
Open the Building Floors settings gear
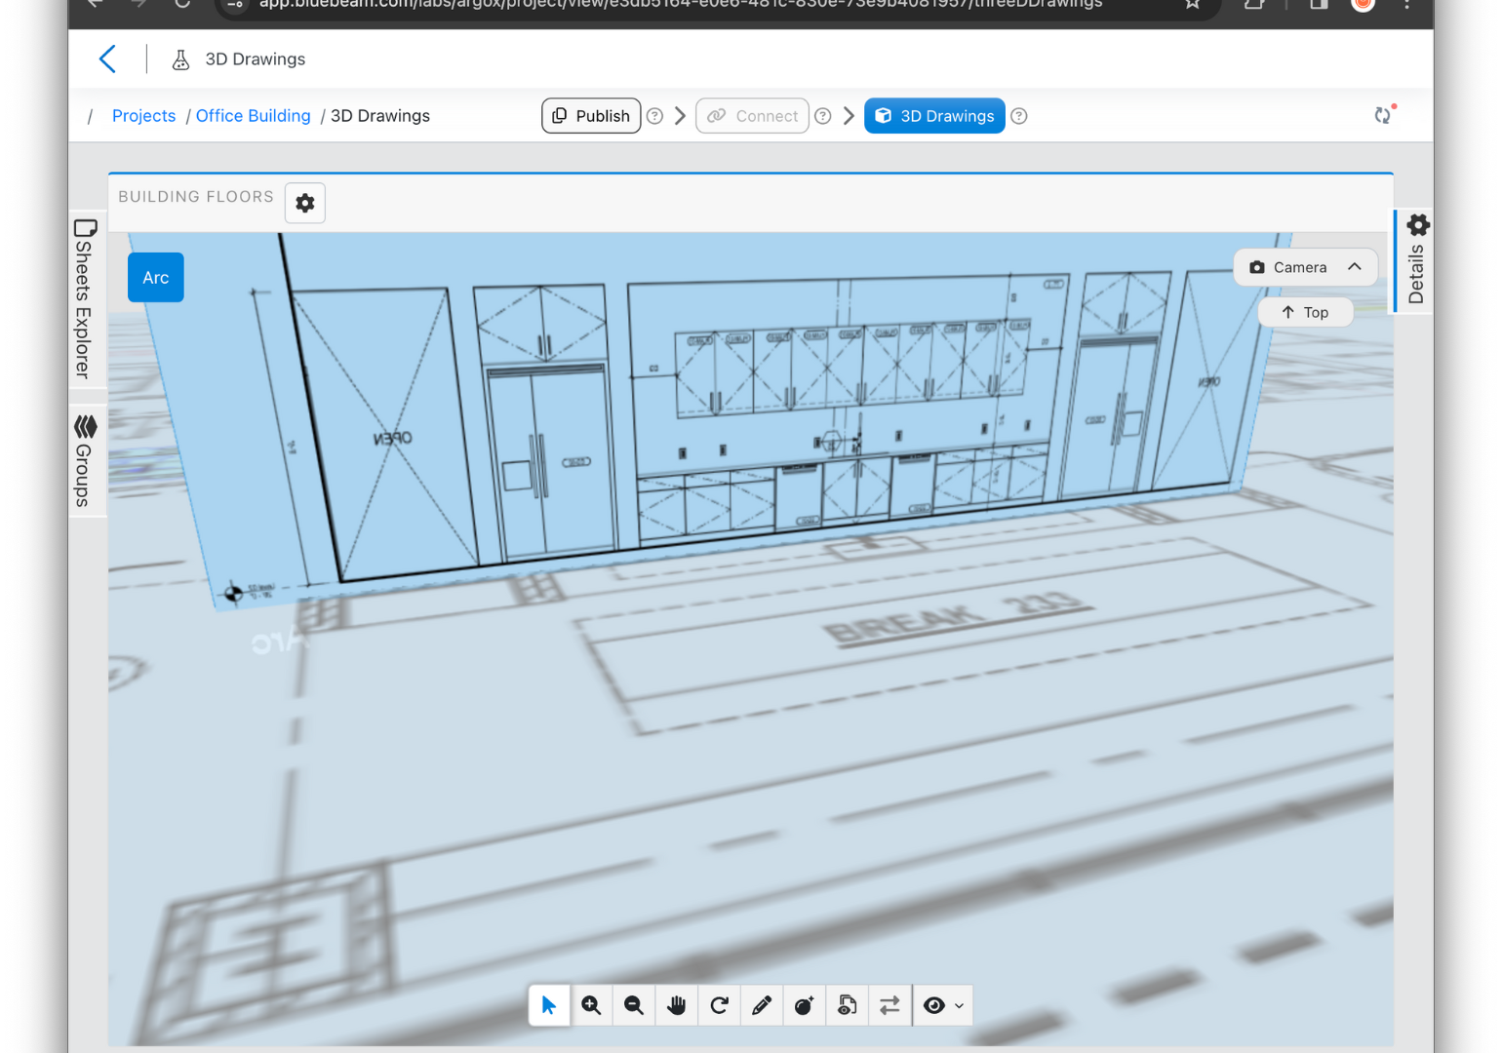[304, 203]
